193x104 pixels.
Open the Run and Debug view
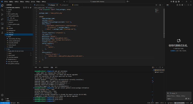(2, 19)
